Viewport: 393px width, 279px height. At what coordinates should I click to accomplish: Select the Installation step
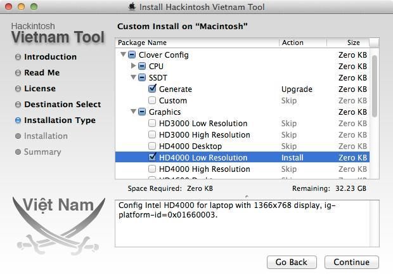46,136
